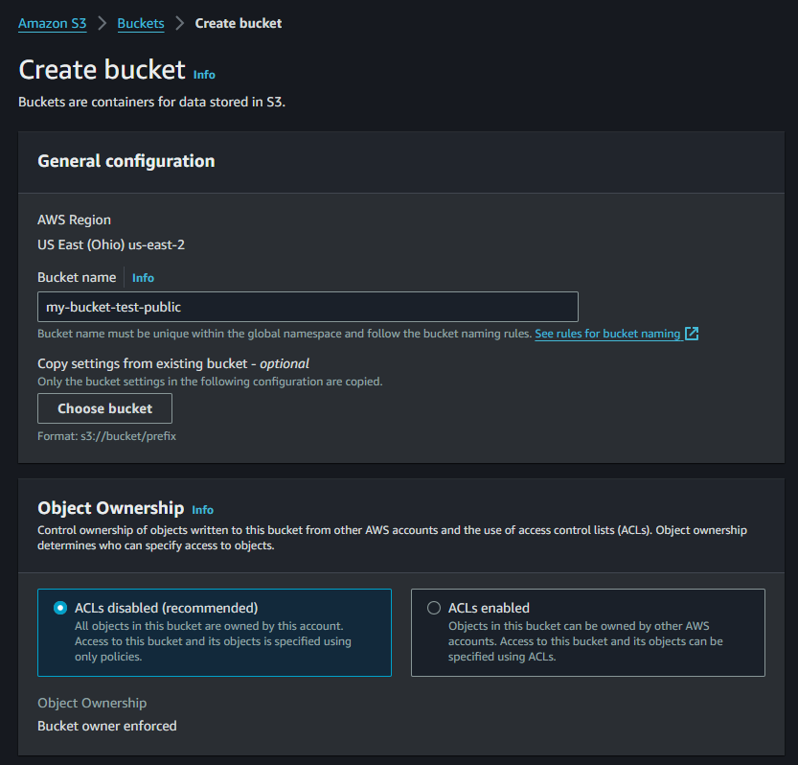Select the ACLs disabled radio button
This screenshot has width=798, height=765.
point(60,608)
